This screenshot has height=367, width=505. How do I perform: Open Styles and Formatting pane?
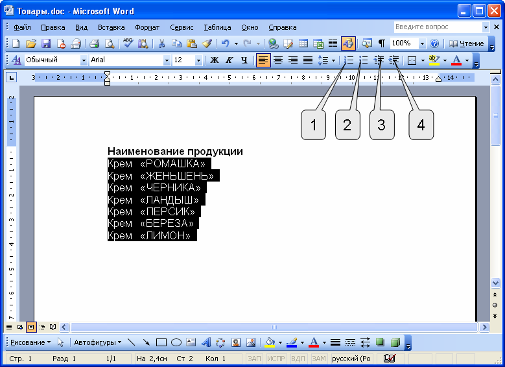(16, 60)
